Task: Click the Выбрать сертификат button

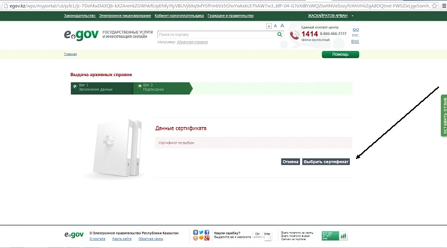Action: tap(326, 161)
